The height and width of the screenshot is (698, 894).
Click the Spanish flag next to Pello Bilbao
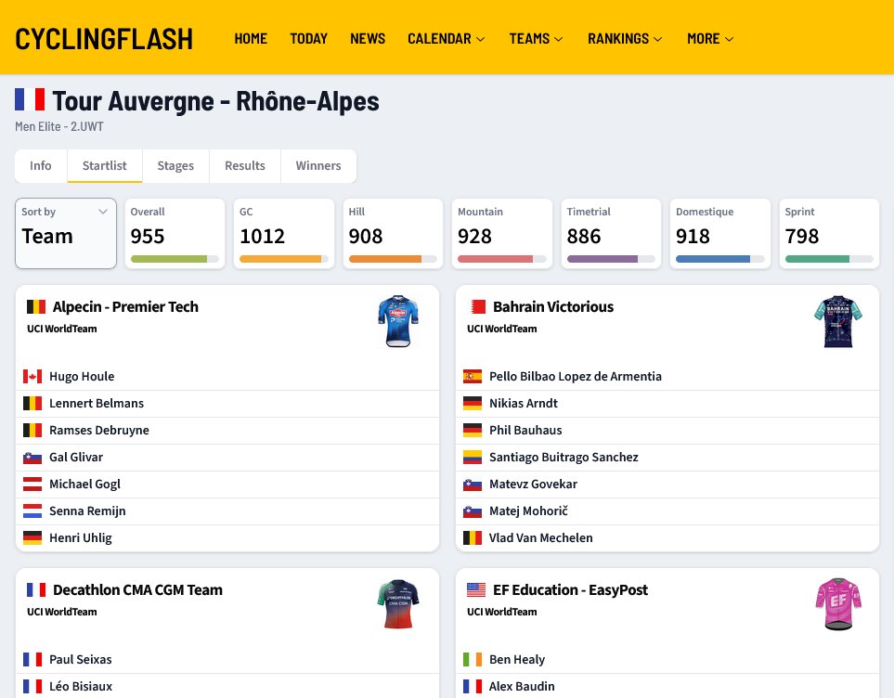point(473,376)
